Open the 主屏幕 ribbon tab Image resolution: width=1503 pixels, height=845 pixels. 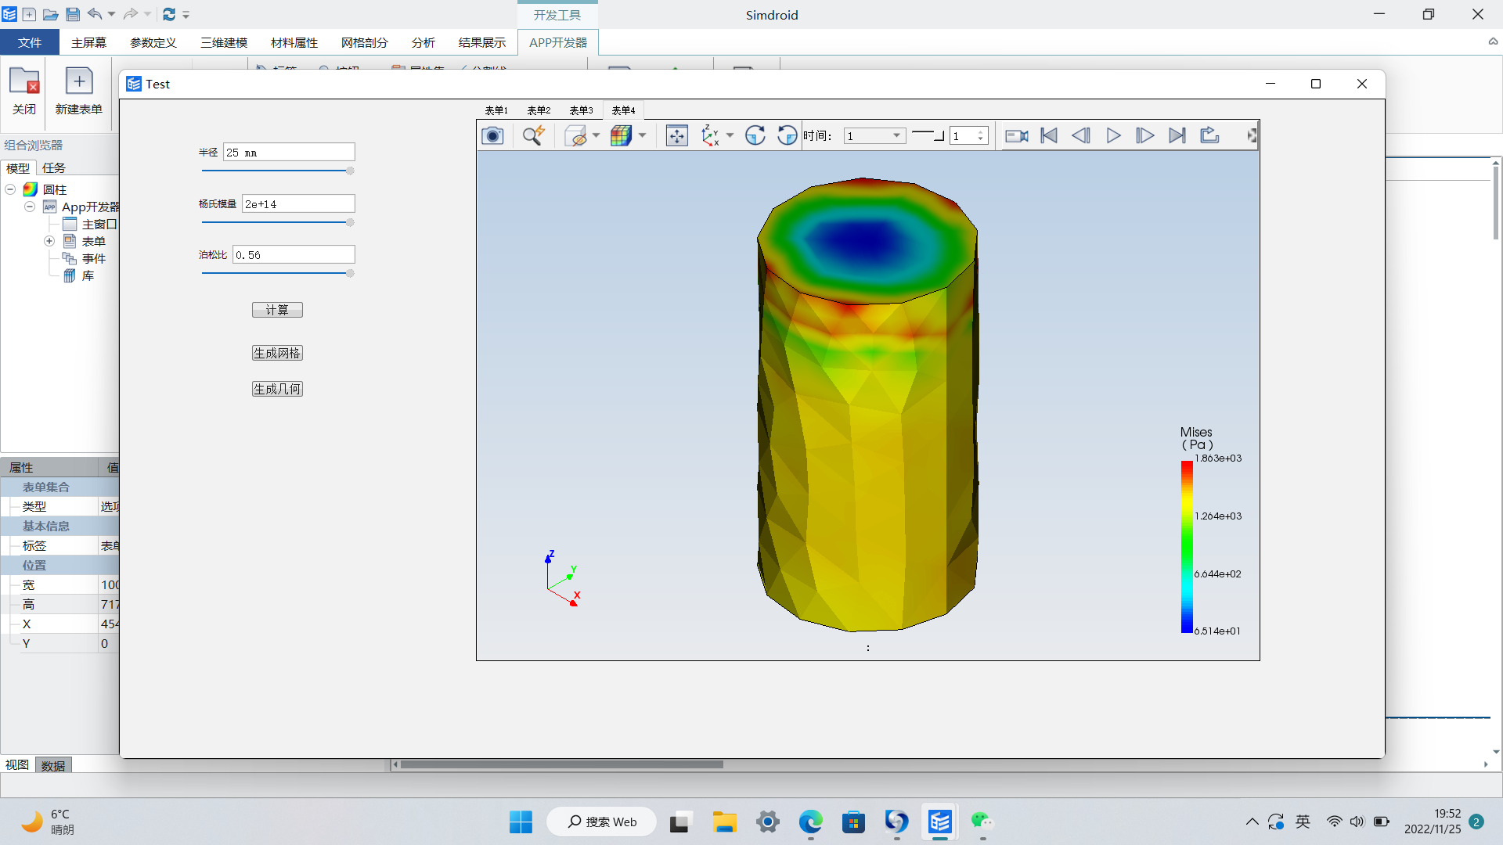pos(88,42)
